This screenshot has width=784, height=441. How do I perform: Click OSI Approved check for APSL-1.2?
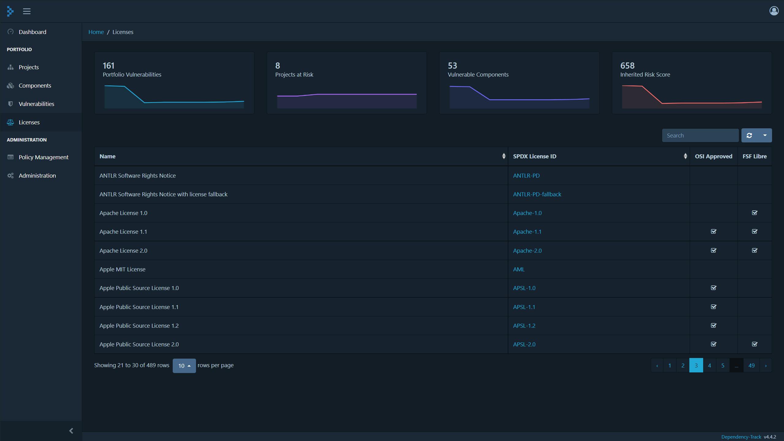pyautogui.click(x=713, y=326)
